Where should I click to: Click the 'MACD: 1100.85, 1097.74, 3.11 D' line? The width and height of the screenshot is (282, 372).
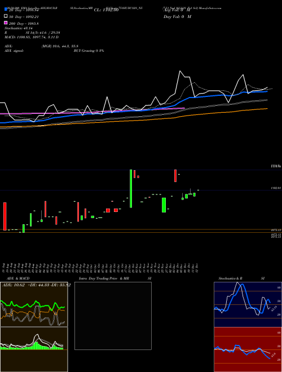pyautogui.click(x=32, y=37)
